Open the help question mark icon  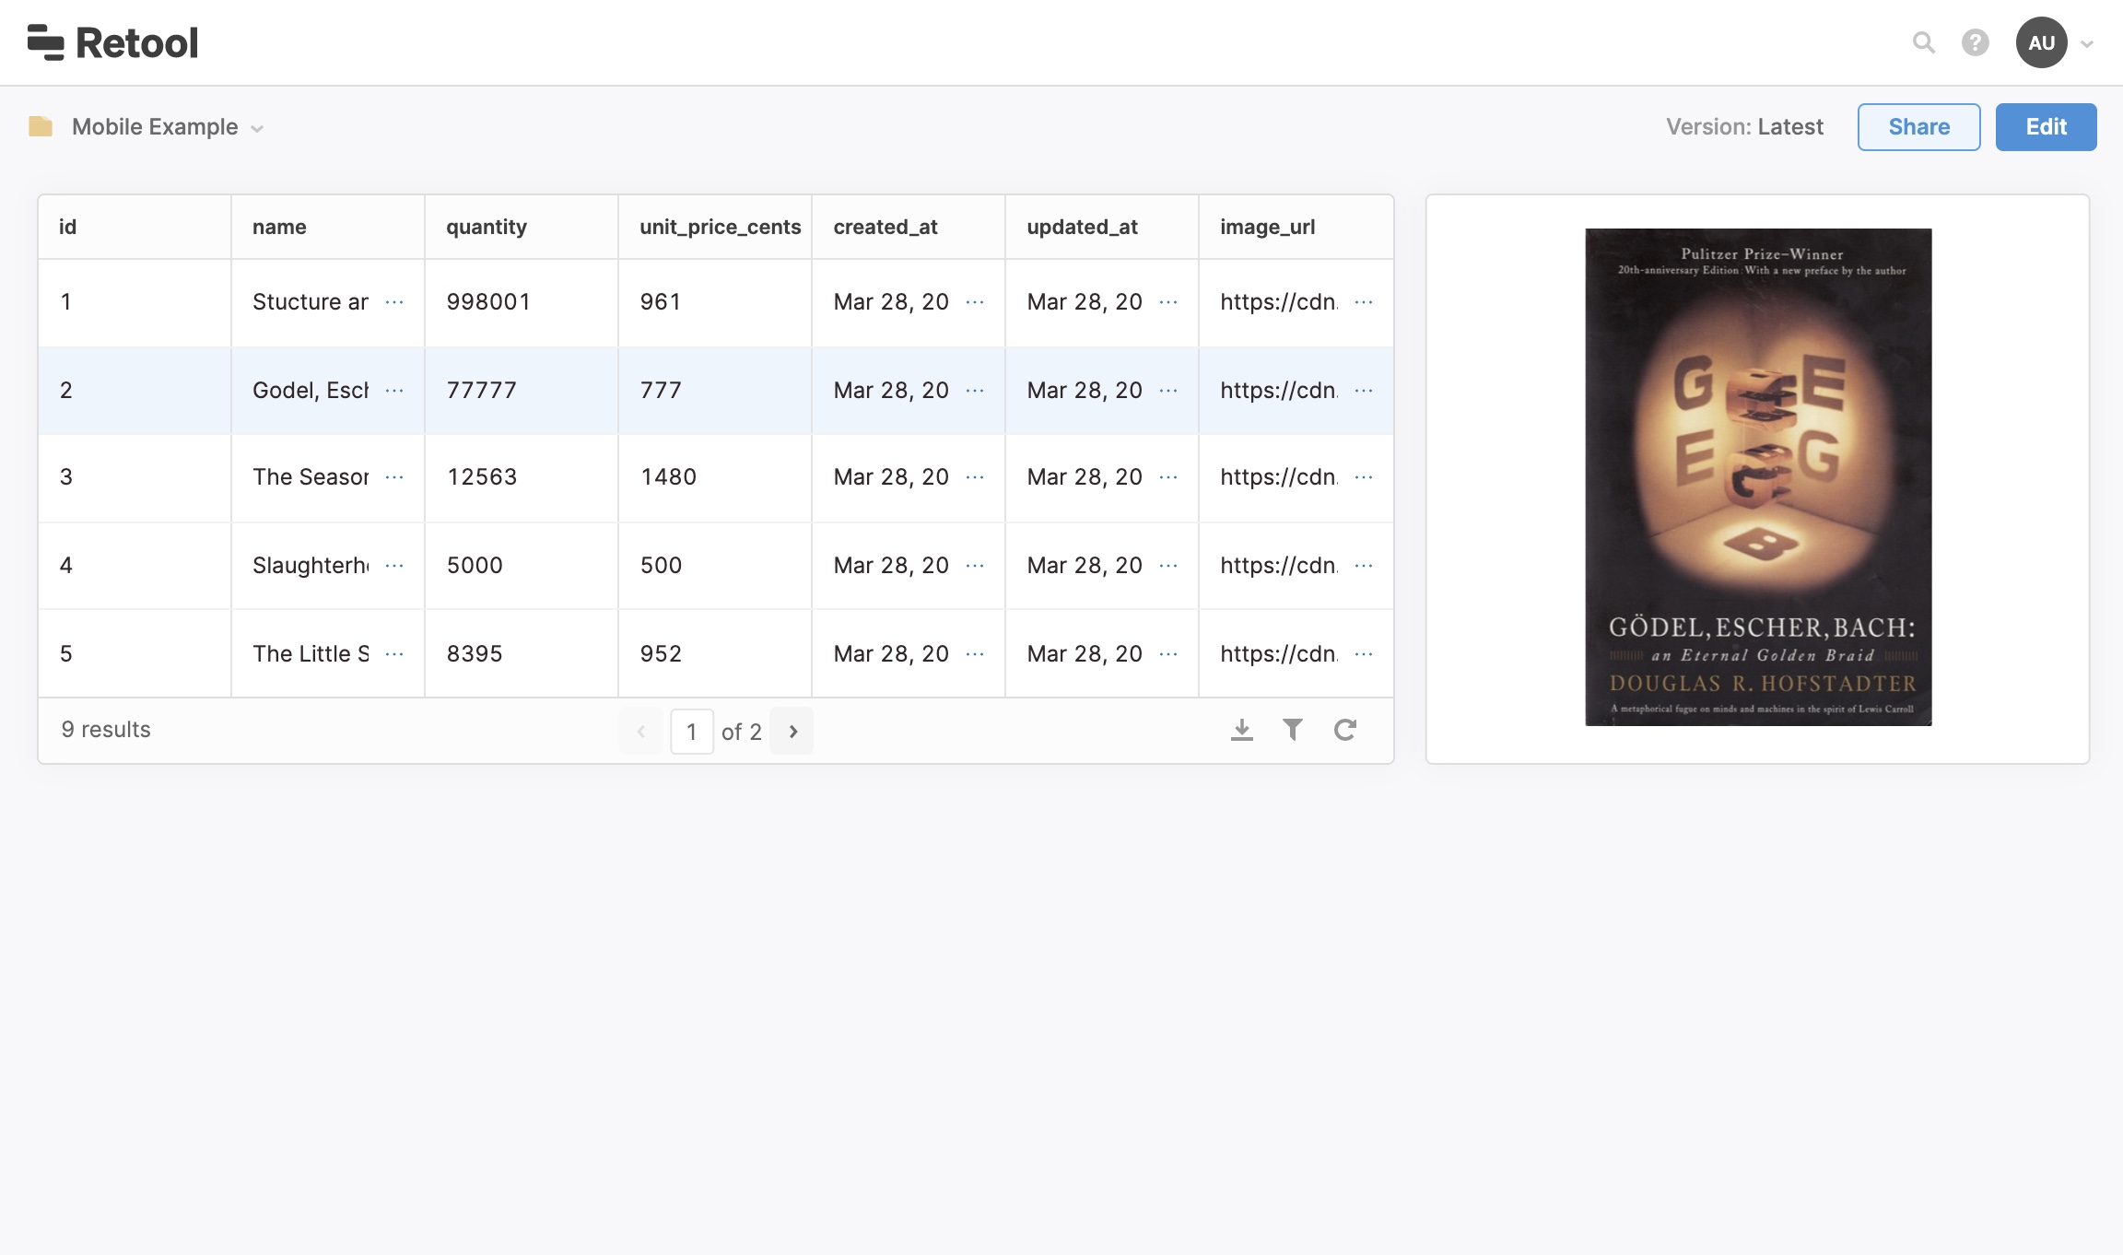pyautogui.click(x=1975, y=42)
